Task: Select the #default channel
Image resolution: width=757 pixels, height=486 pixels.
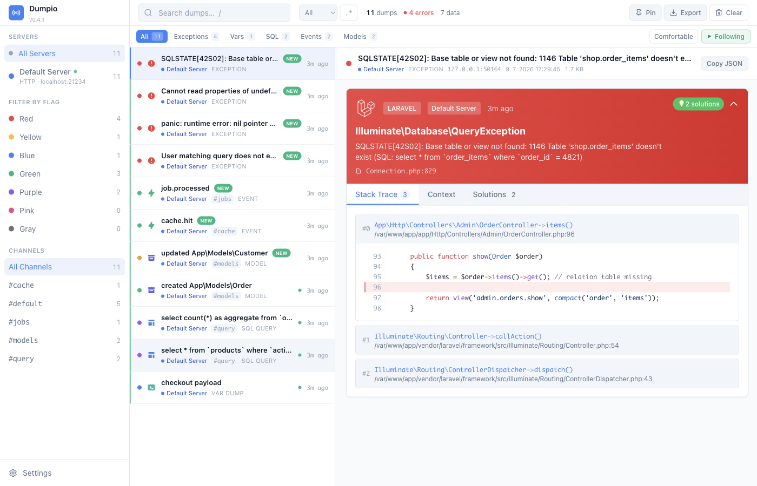Action: (64, 303)
